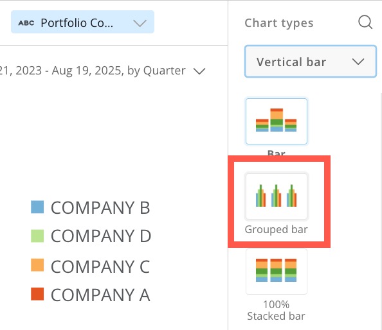Screen dimensions: 382x330
Task: Open the date range by Quarter selector
Action: pos(102,71)
